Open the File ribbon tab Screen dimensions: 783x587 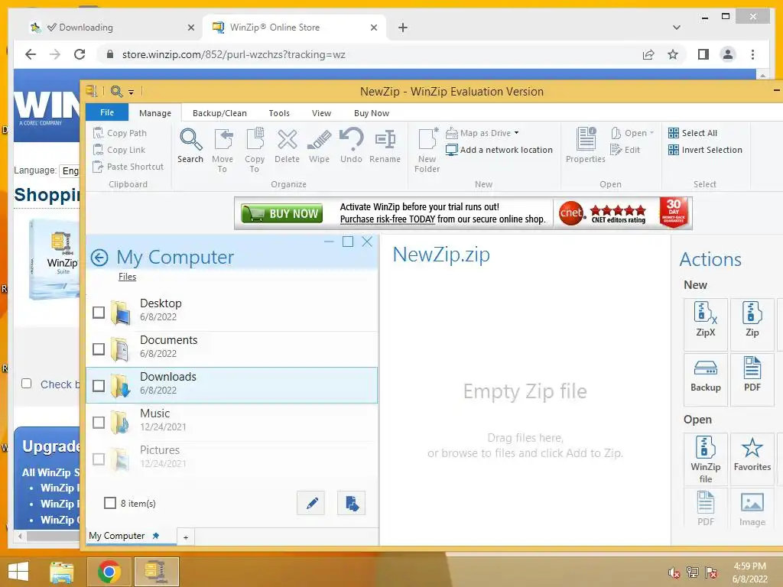[x=107, y=112]
